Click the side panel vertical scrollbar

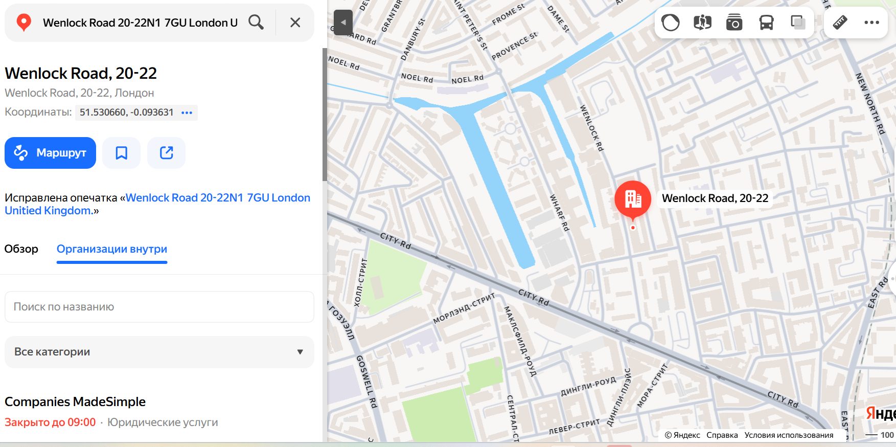[325, 115]
